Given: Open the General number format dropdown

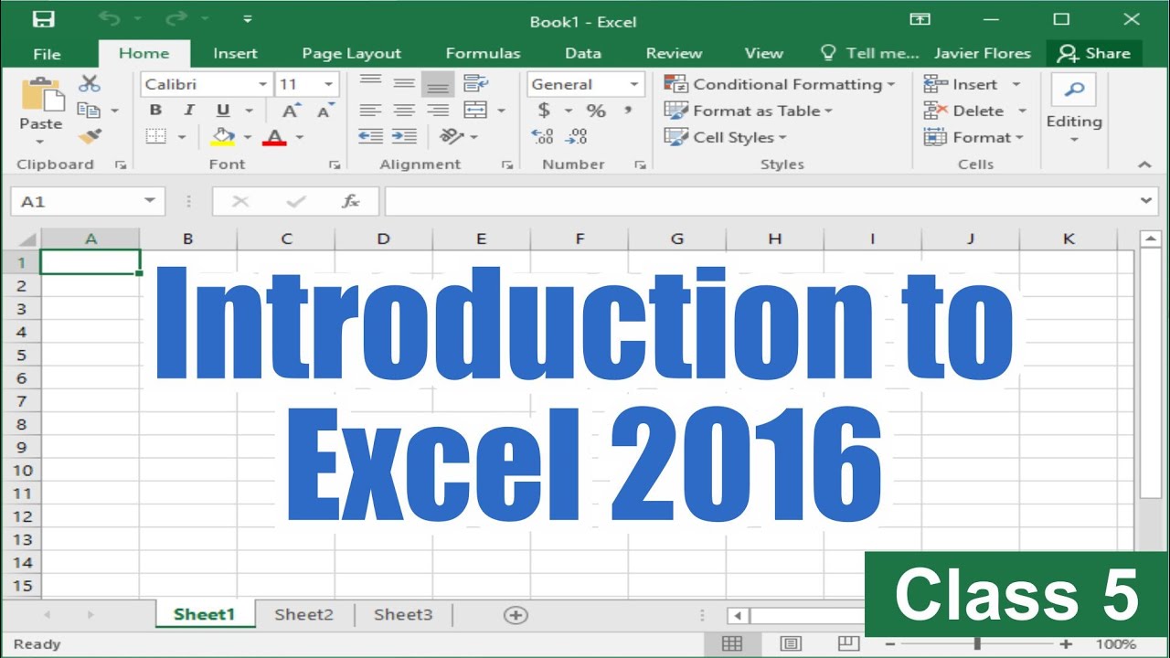Looking at the screenshot, I should (x=633, y=84).
